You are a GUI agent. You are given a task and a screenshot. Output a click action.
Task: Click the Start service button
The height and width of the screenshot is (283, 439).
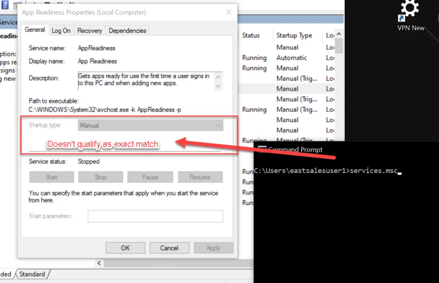point(51,177)
